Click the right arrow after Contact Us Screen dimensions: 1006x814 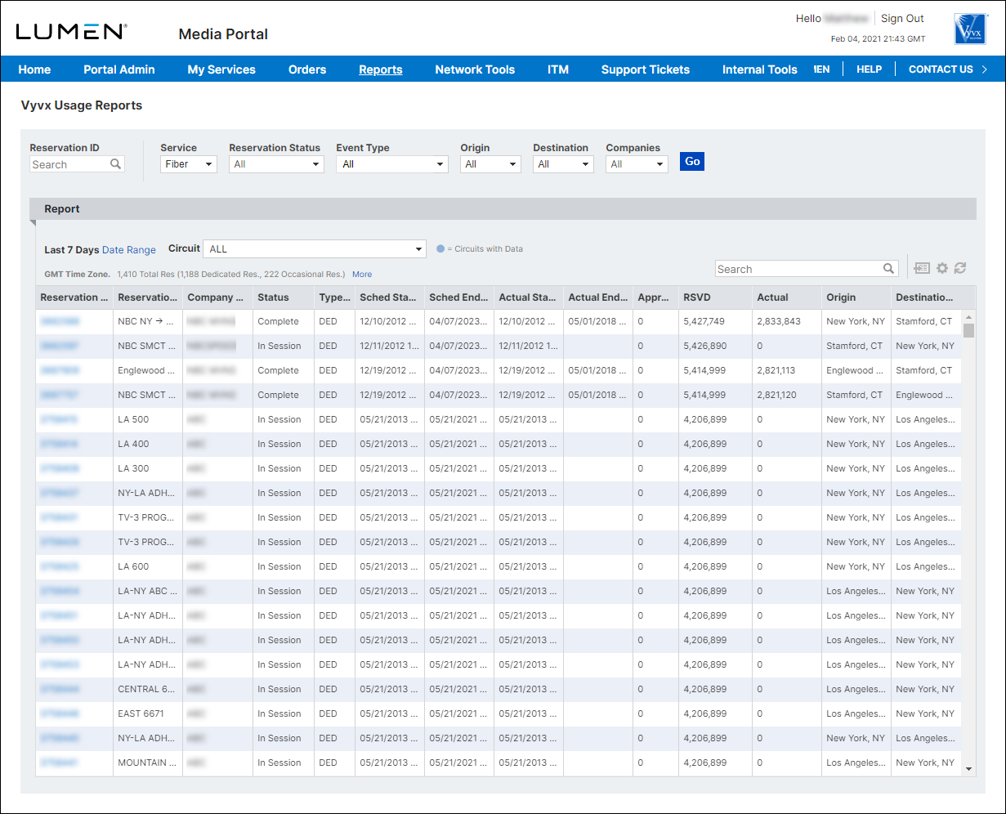coord(985,69)
